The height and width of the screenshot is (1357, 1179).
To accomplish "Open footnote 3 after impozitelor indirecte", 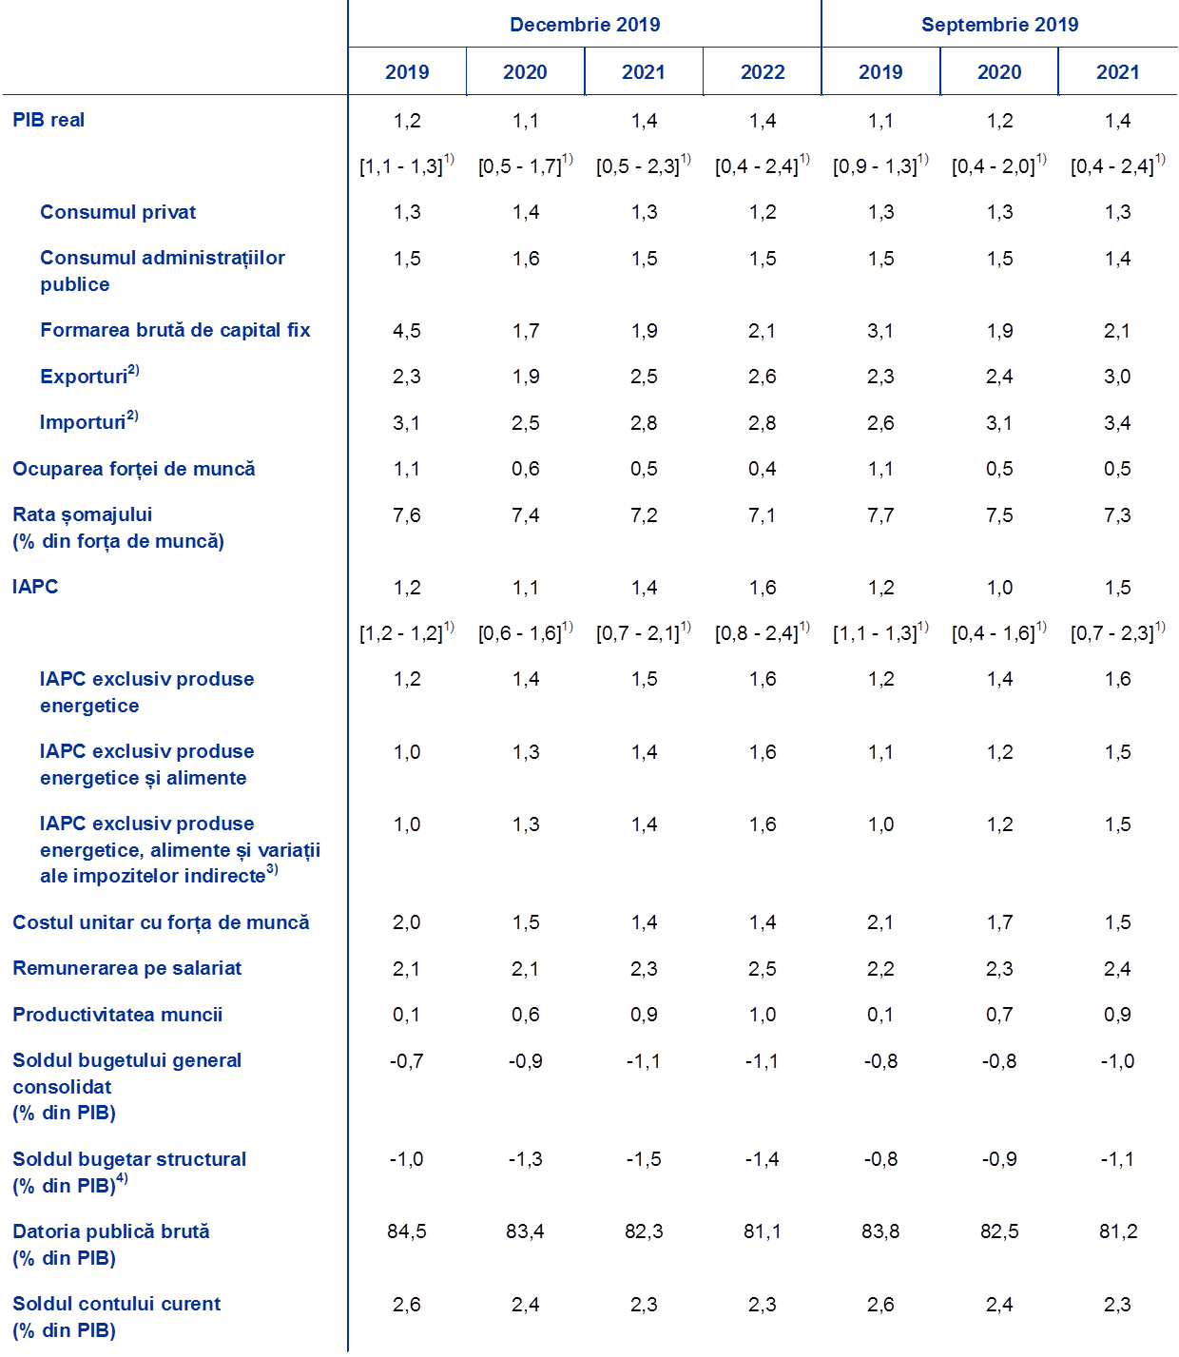I will click(x=272, y=869).
